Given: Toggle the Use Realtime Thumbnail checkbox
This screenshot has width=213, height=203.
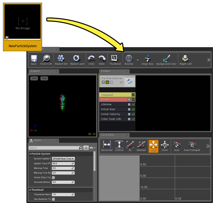Looking at the screenshot, I should tap(53, 199).
